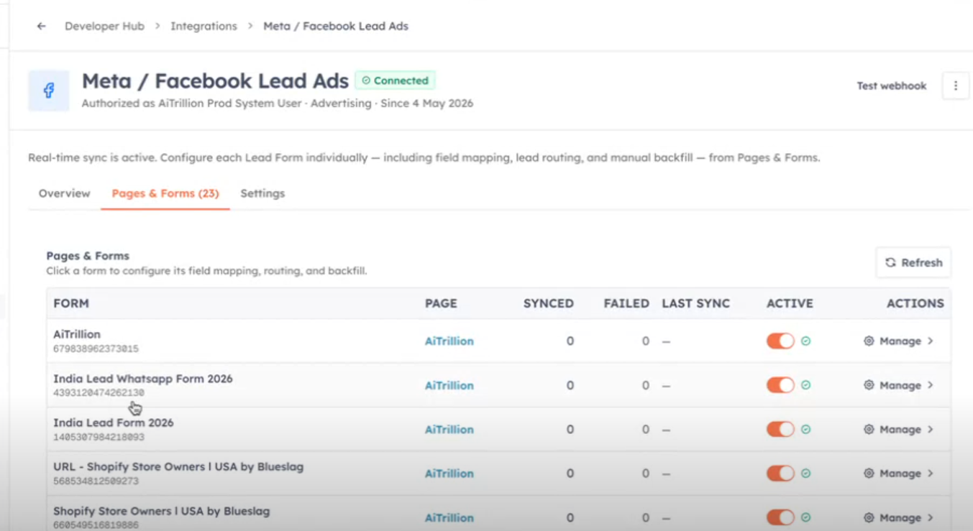Click green status check in AiTrillion form row

point(806,341)
